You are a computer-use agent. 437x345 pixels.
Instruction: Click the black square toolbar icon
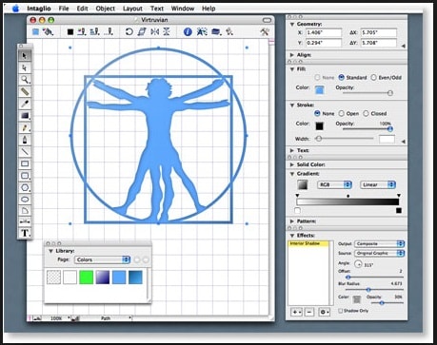point(70,31)
